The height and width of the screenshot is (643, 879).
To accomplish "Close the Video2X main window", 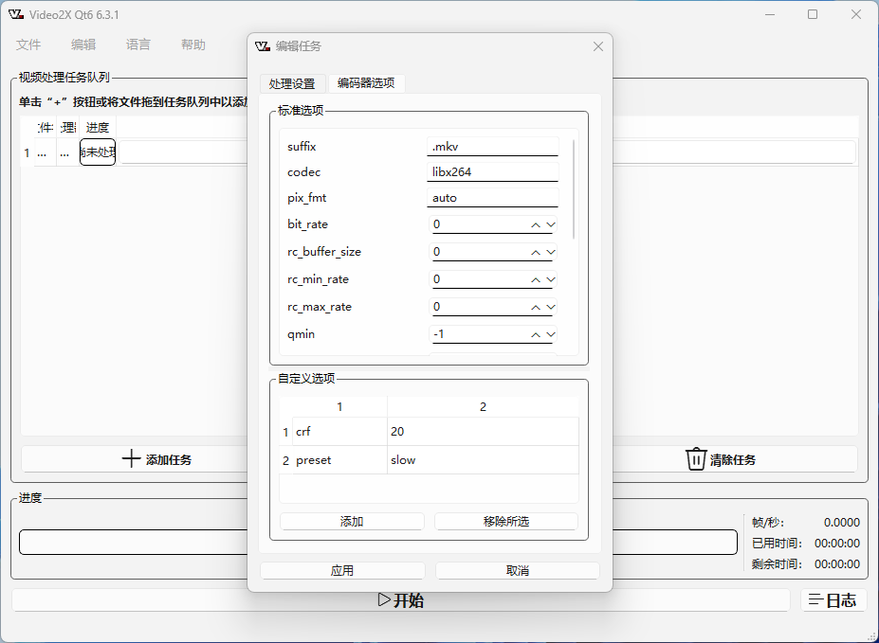I will (856, 14).
